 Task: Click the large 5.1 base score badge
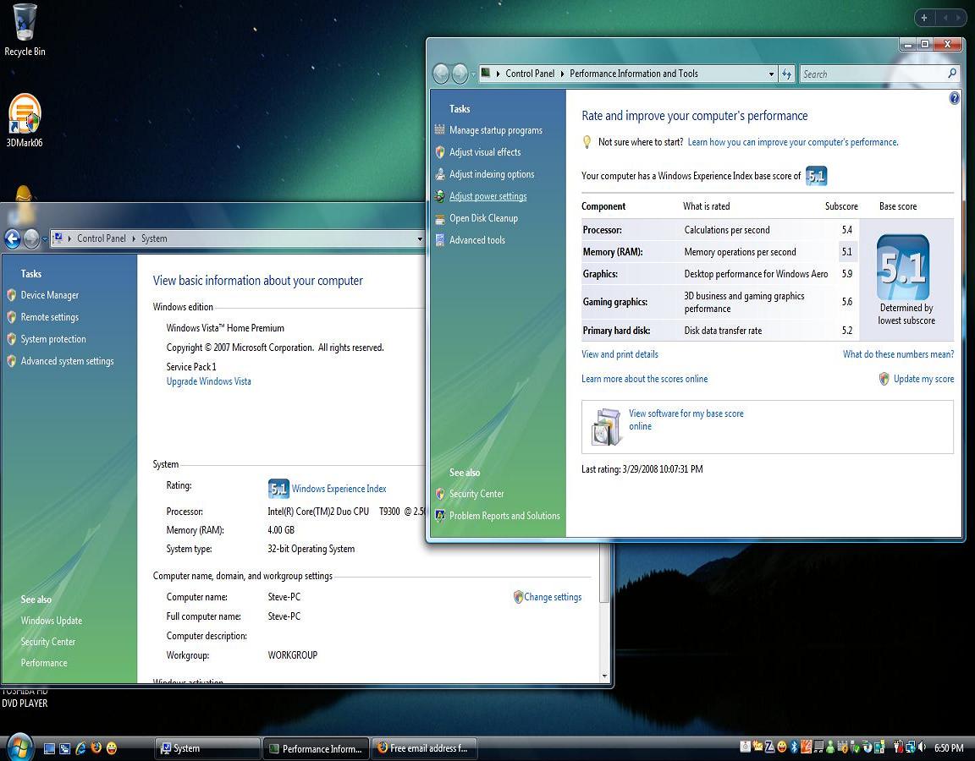point(903,268)
